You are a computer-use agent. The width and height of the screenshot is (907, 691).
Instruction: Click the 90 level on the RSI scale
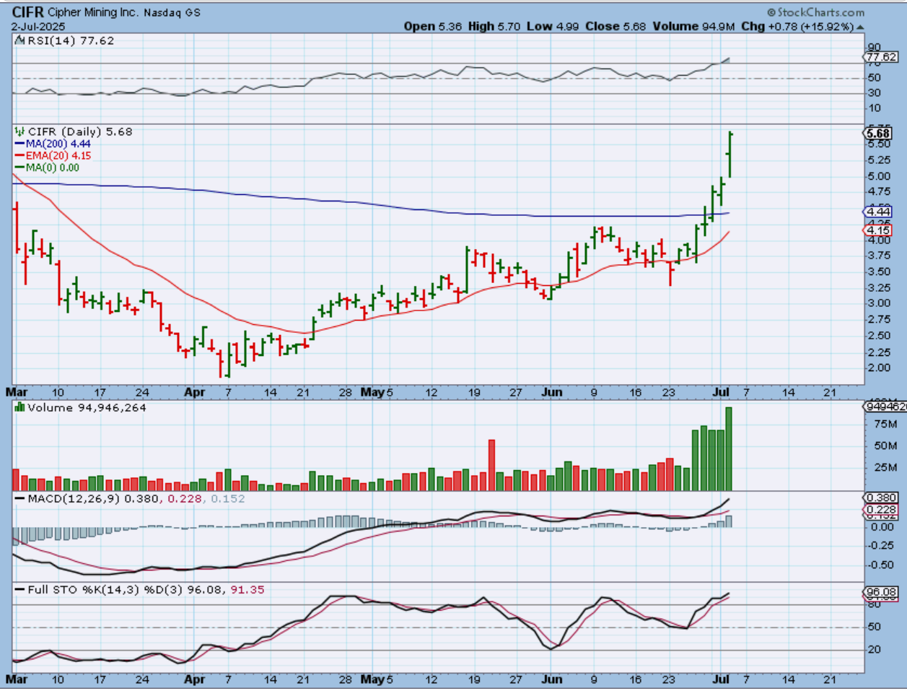[x=874, y=47]
